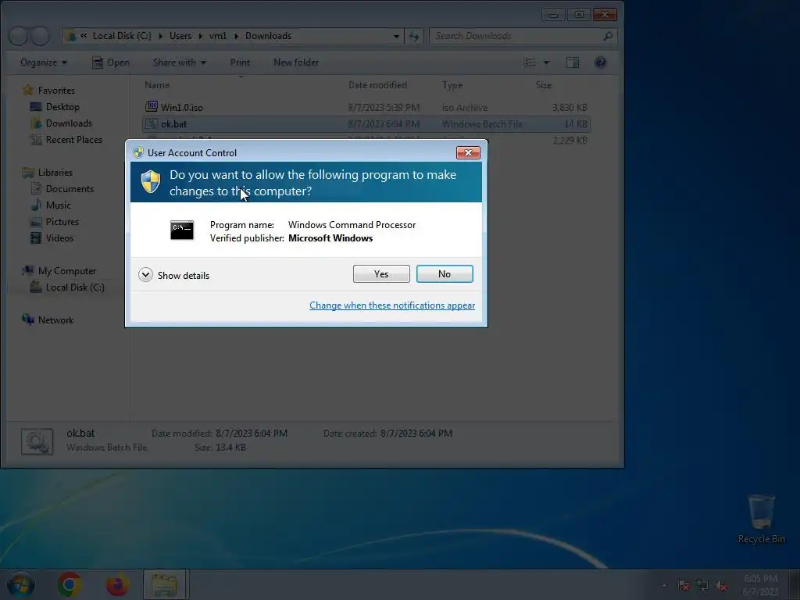
Task: Sort by Type column header
Action: [x=452, y=84]
